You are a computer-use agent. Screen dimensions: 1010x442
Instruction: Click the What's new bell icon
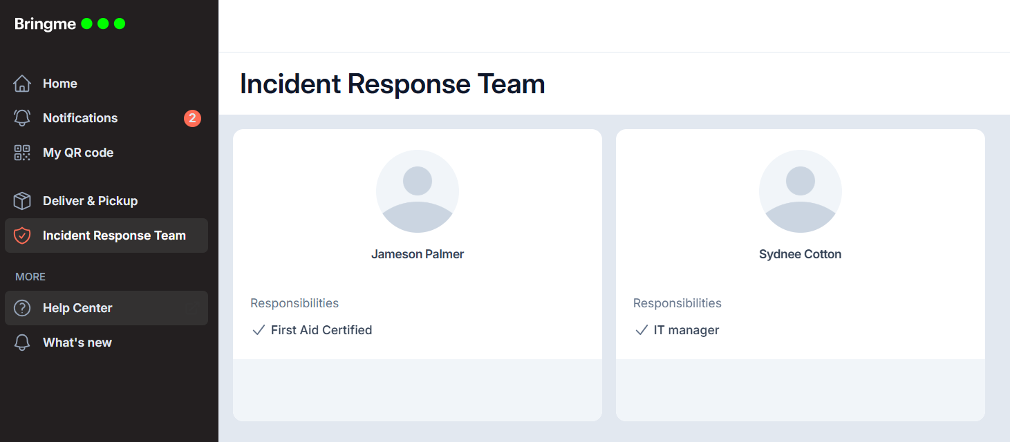[22, 343]
